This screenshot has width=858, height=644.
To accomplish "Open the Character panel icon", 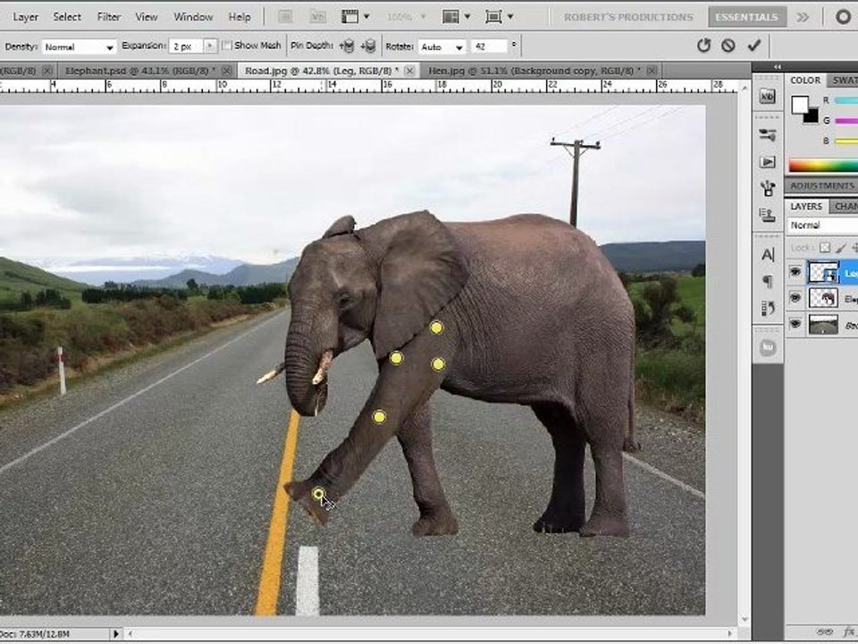I will pyautogui.click(x=768, y=255).
